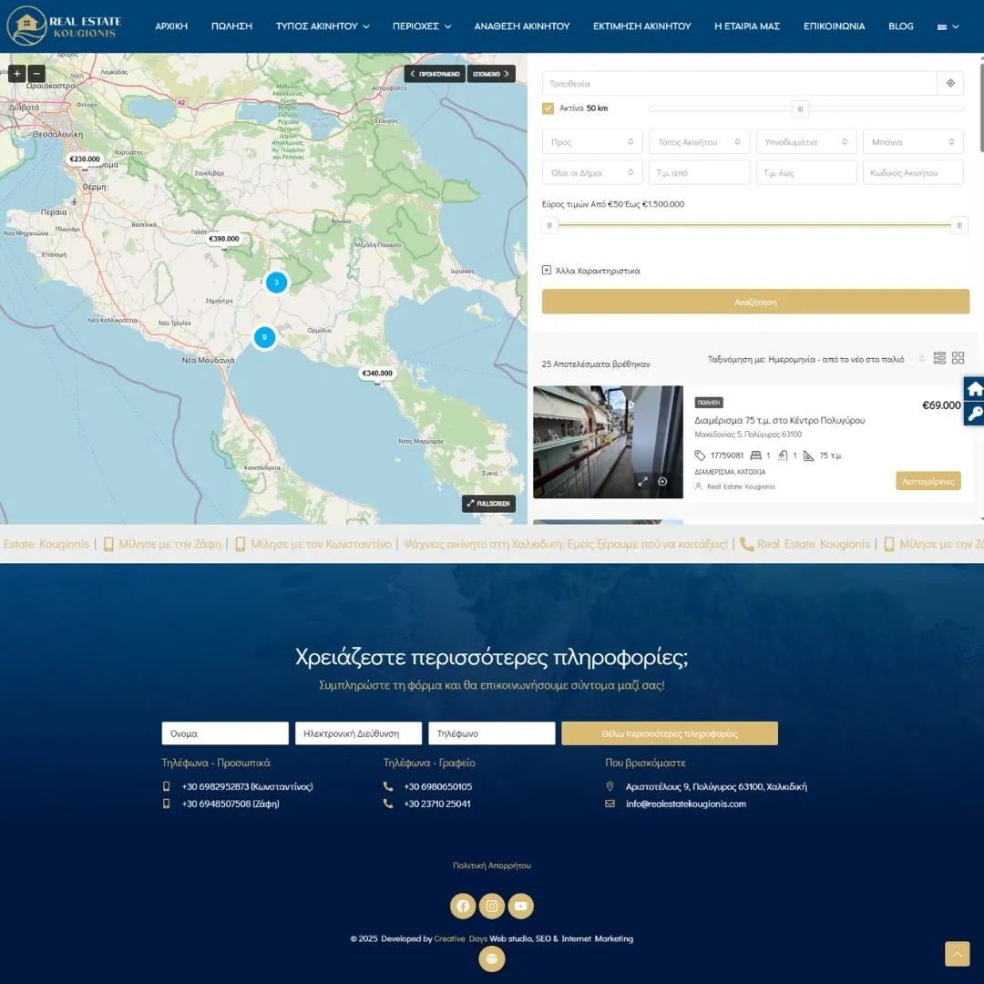The width and height of the screenshot is (984, 984).
Task: Click the Αναζήτηση search button
Action: (755, 302)
